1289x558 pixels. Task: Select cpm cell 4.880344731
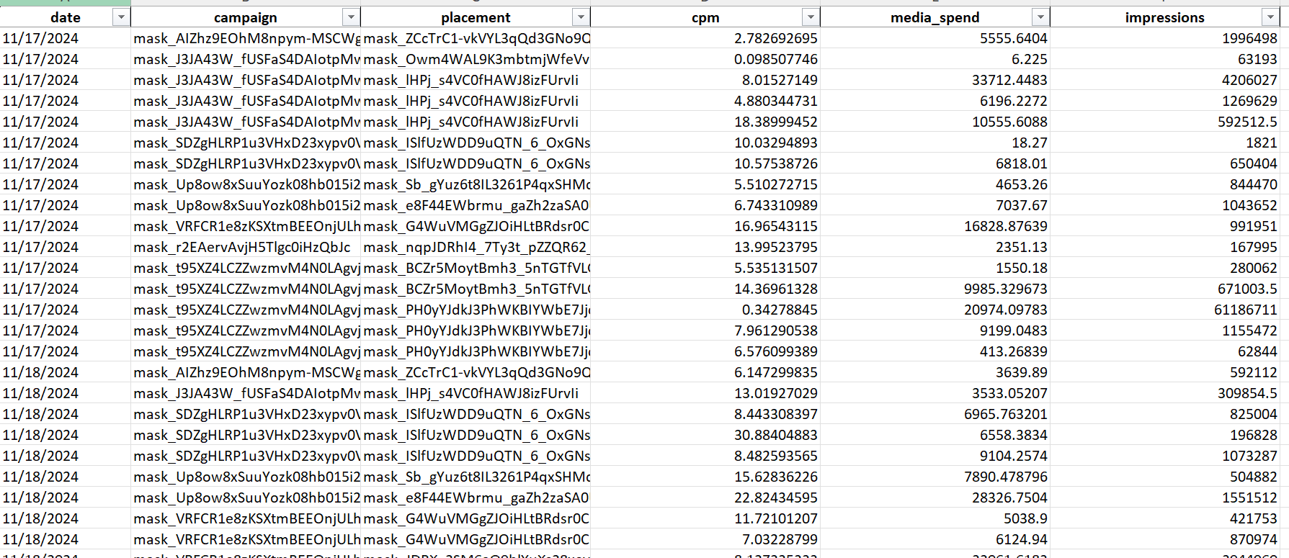click(705, 101)
